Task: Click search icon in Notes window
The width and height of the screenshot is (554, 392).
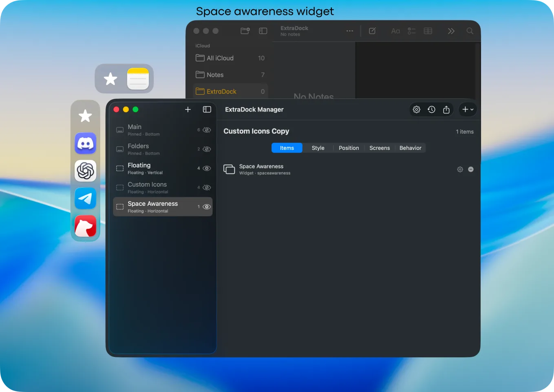Action: tap(470, 31)
